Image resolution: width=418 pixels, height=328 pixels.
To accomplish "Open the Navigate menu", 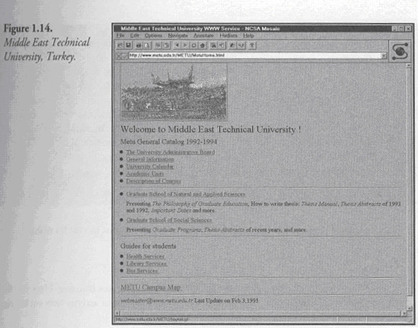I will (178, 35).
